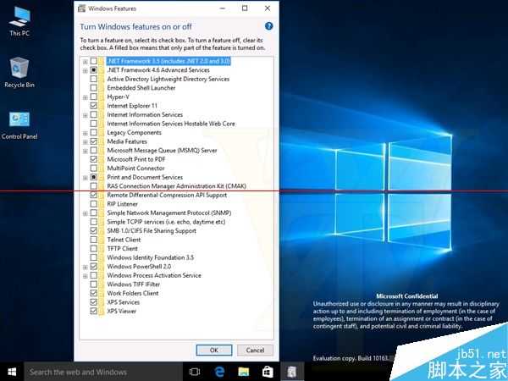This screenshot has width=508, height=381.
Task: Click the Windows Features title bar icon
Action: (81, 8)
